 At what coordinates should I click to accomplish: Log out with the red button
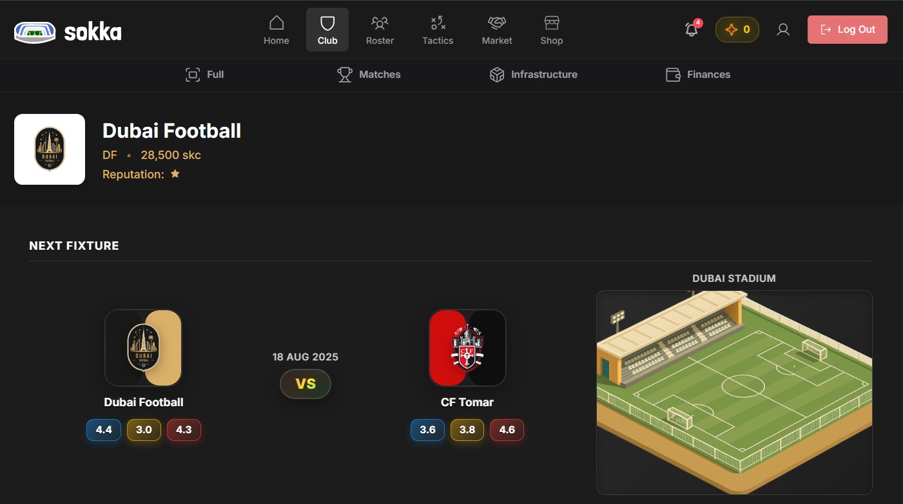coord(848,30)
